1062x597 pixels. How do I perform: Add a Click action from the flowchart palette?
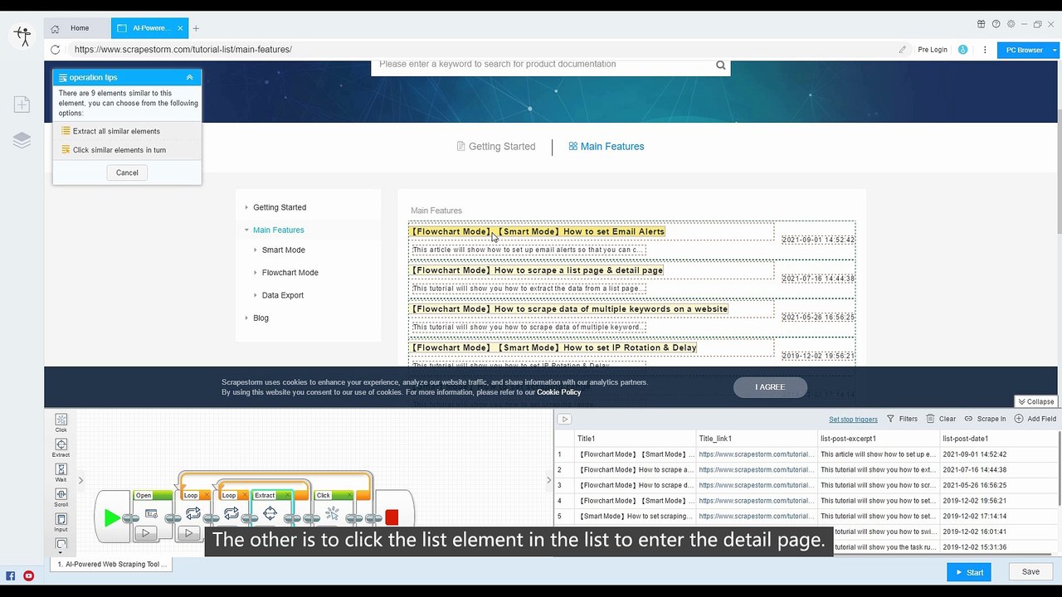point(61,423)
